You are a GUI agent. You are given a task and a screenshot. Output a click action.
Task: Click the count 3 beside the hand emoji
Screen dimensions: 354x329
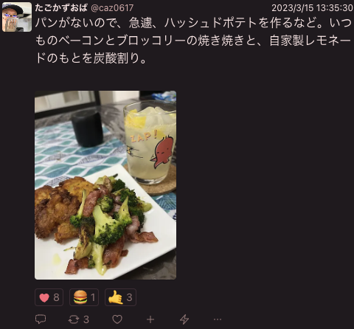(x=129, y=297)
